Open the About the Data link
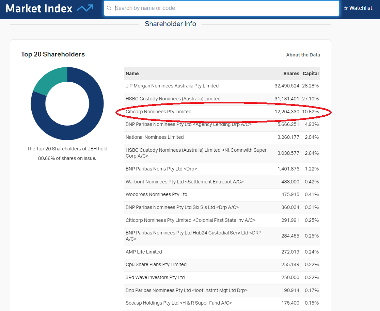 303,55
